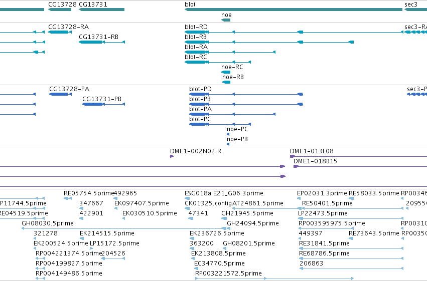
Task: Click the GH24094.5prime EST label
Action: tap(253, 223)
